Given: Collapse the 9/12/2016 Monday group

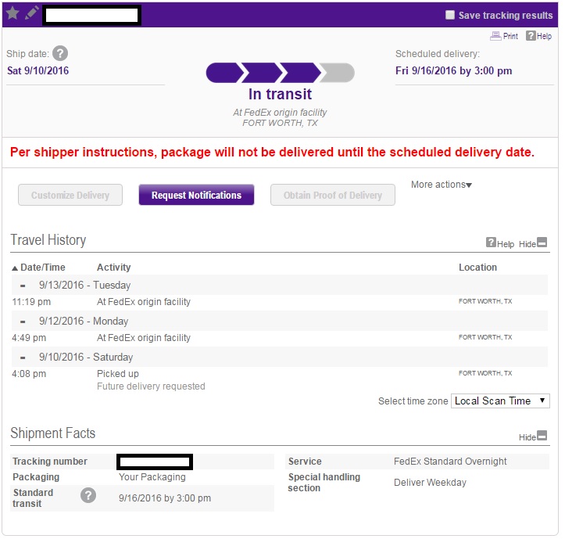Looking at the screenshot, I should click(23, 322).
